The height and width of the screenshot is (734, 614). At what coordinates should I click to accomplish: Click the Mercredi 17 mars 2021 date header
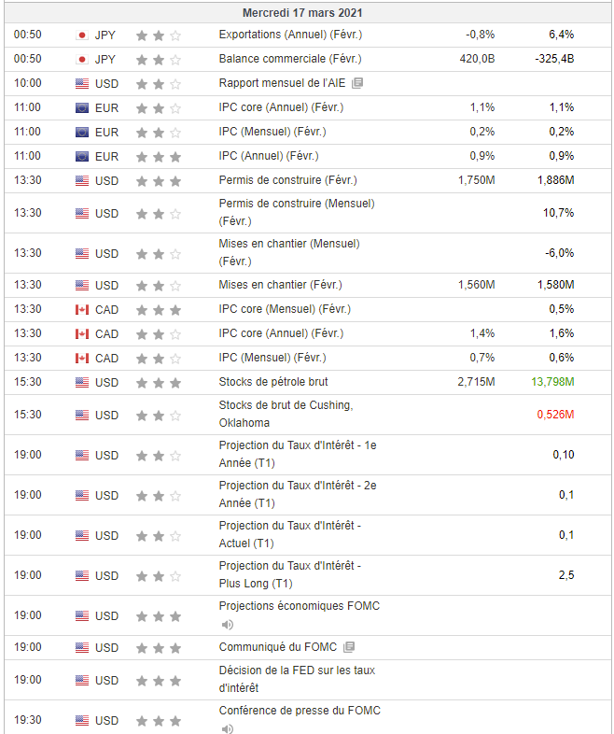click(x=302, y=13)
